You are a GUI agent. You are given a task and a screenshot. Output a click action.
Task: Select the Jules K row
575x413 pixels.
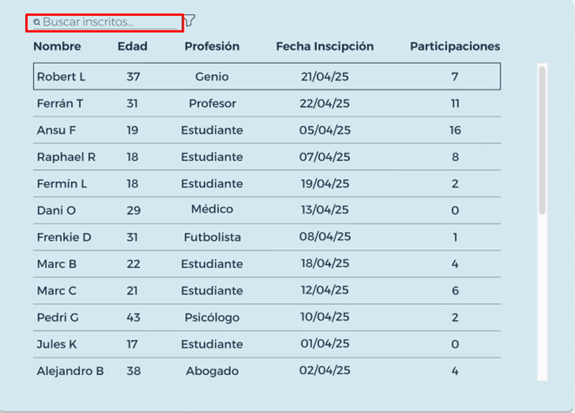click(x=267, y=344)
